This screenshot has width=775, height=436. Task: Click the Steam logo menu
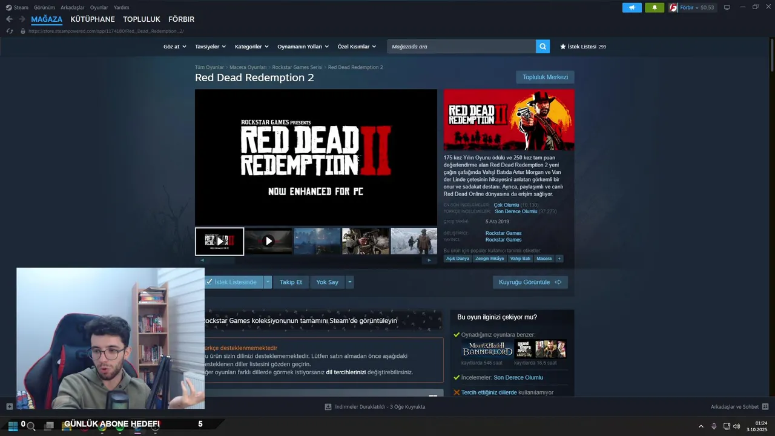(8, 7)
